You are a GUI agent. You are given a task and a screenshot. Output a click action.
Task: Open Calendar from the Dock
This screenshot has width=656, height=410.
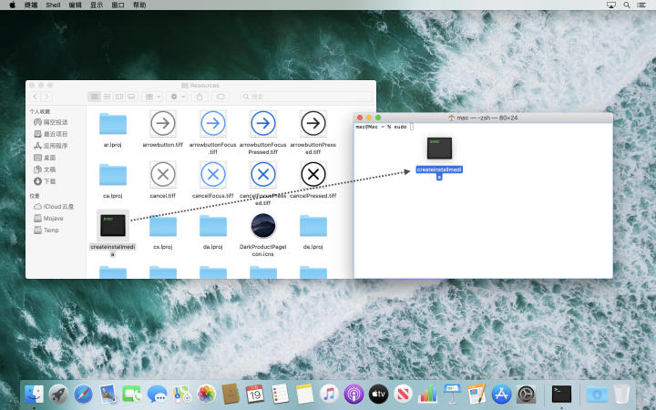(x=255, y=395)
